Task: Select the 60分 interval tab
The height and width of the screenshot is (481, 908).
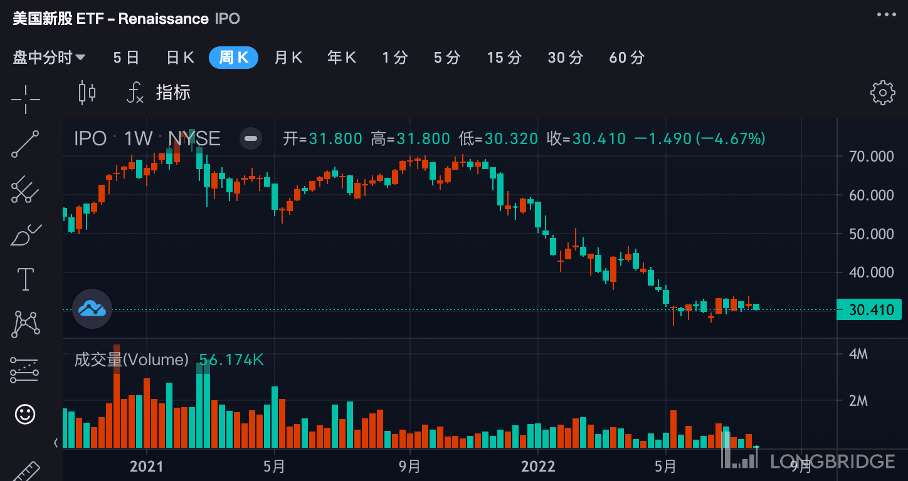Action: point(626,58)
